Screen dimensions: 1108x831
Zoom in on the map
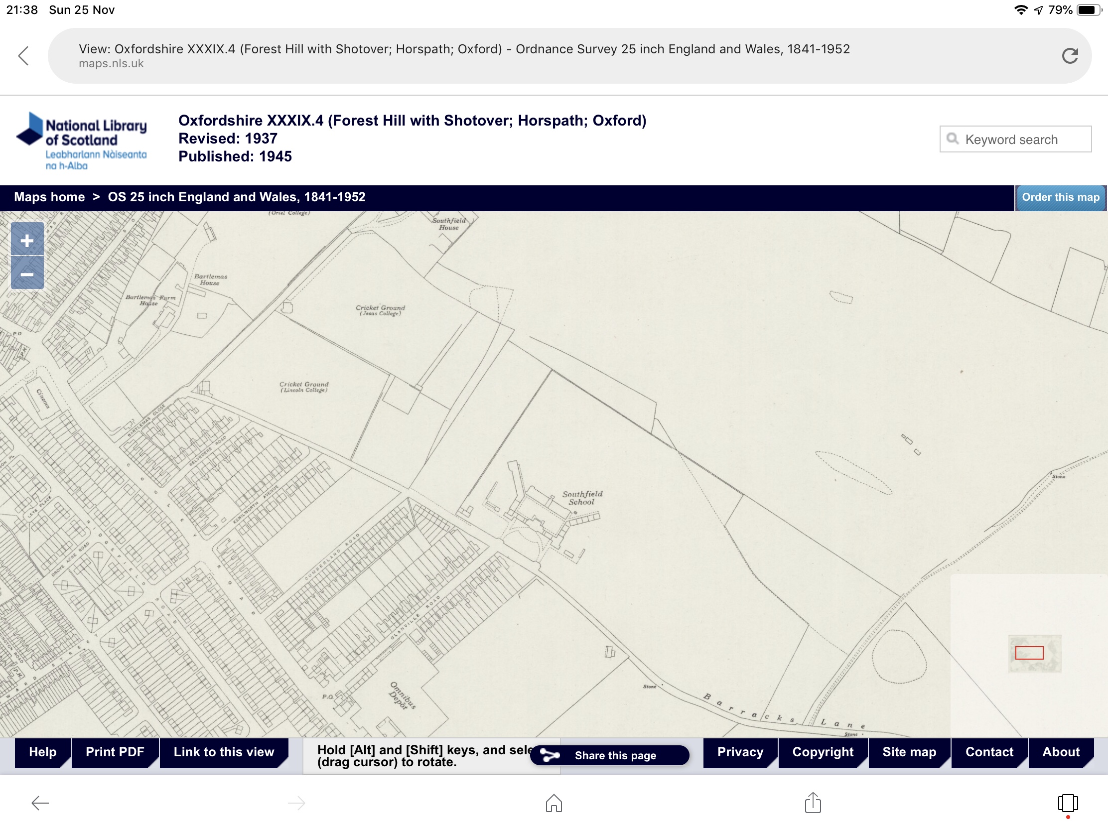[x=27, y=241]
